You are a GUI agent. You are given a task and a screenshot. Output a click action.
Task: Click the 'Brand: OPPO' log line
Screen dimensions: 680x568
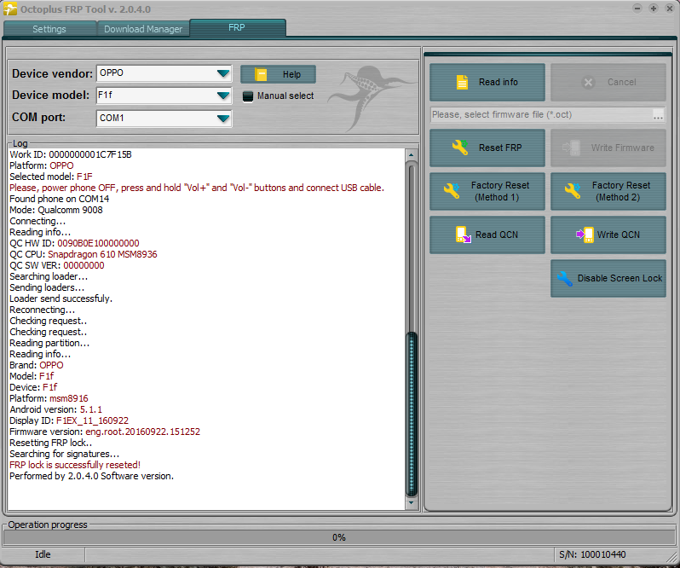click(x=37, y=365)
